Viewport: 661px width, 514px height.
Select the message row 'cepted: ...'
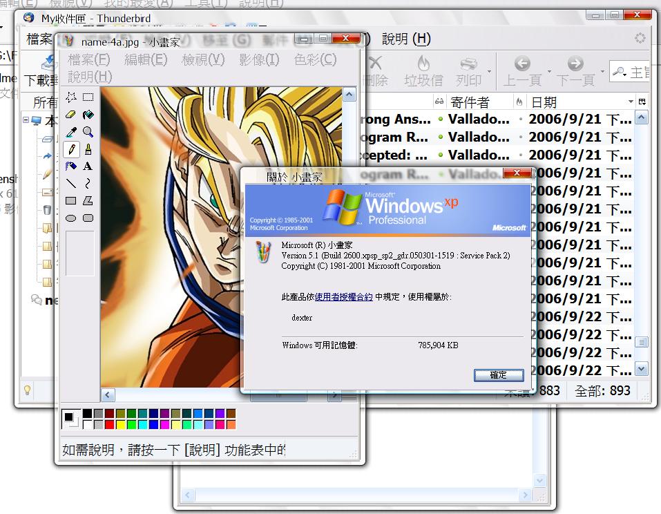coord(496,155)
